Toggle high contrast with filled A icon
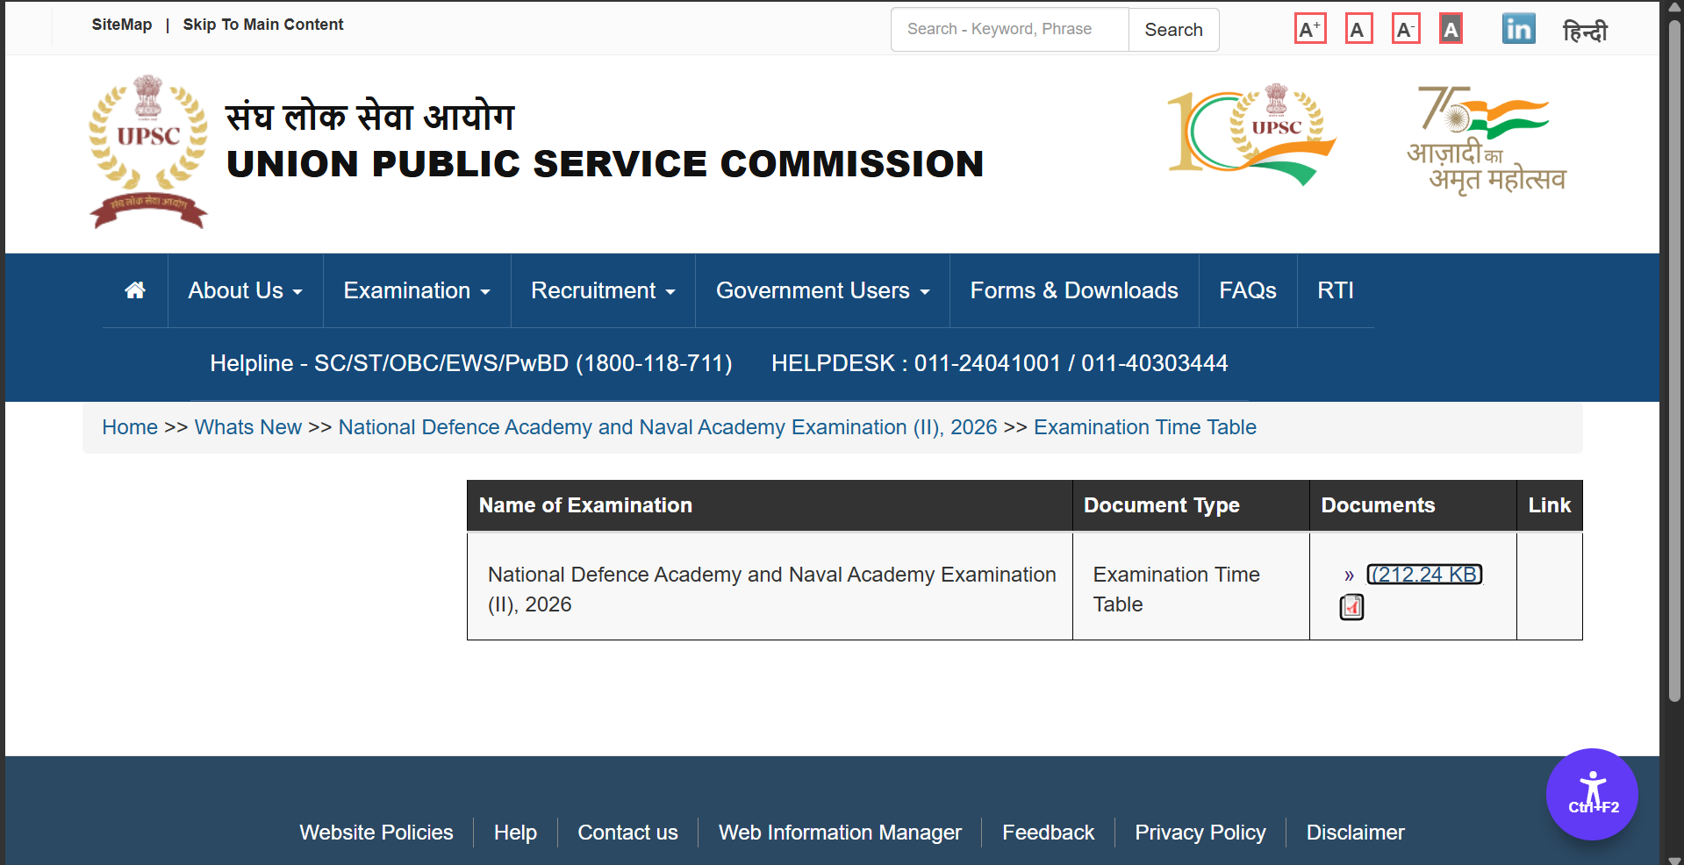 tap(1451, 30)
